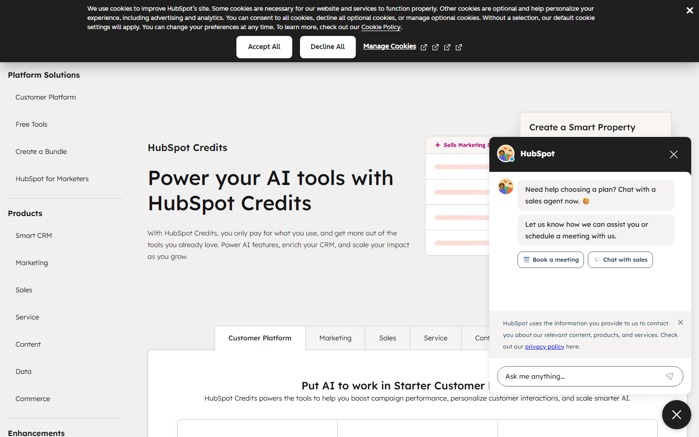Decline all optional cookies

(x=328, y=47)
